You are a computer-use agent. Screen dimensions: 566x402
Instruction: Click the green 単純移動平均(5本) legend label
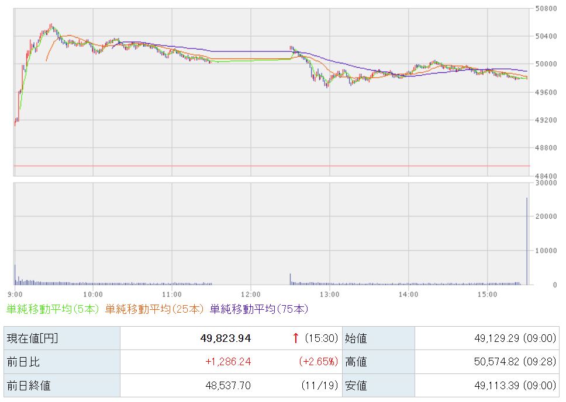tap(53, 309)
